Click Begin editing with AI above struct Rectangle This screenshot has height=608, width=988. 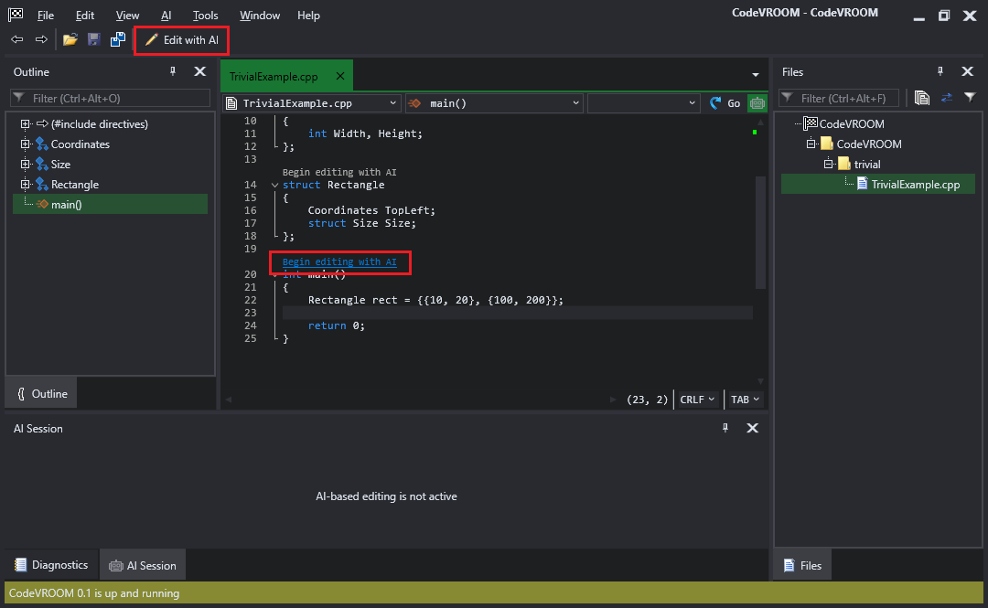click(339, 172)
